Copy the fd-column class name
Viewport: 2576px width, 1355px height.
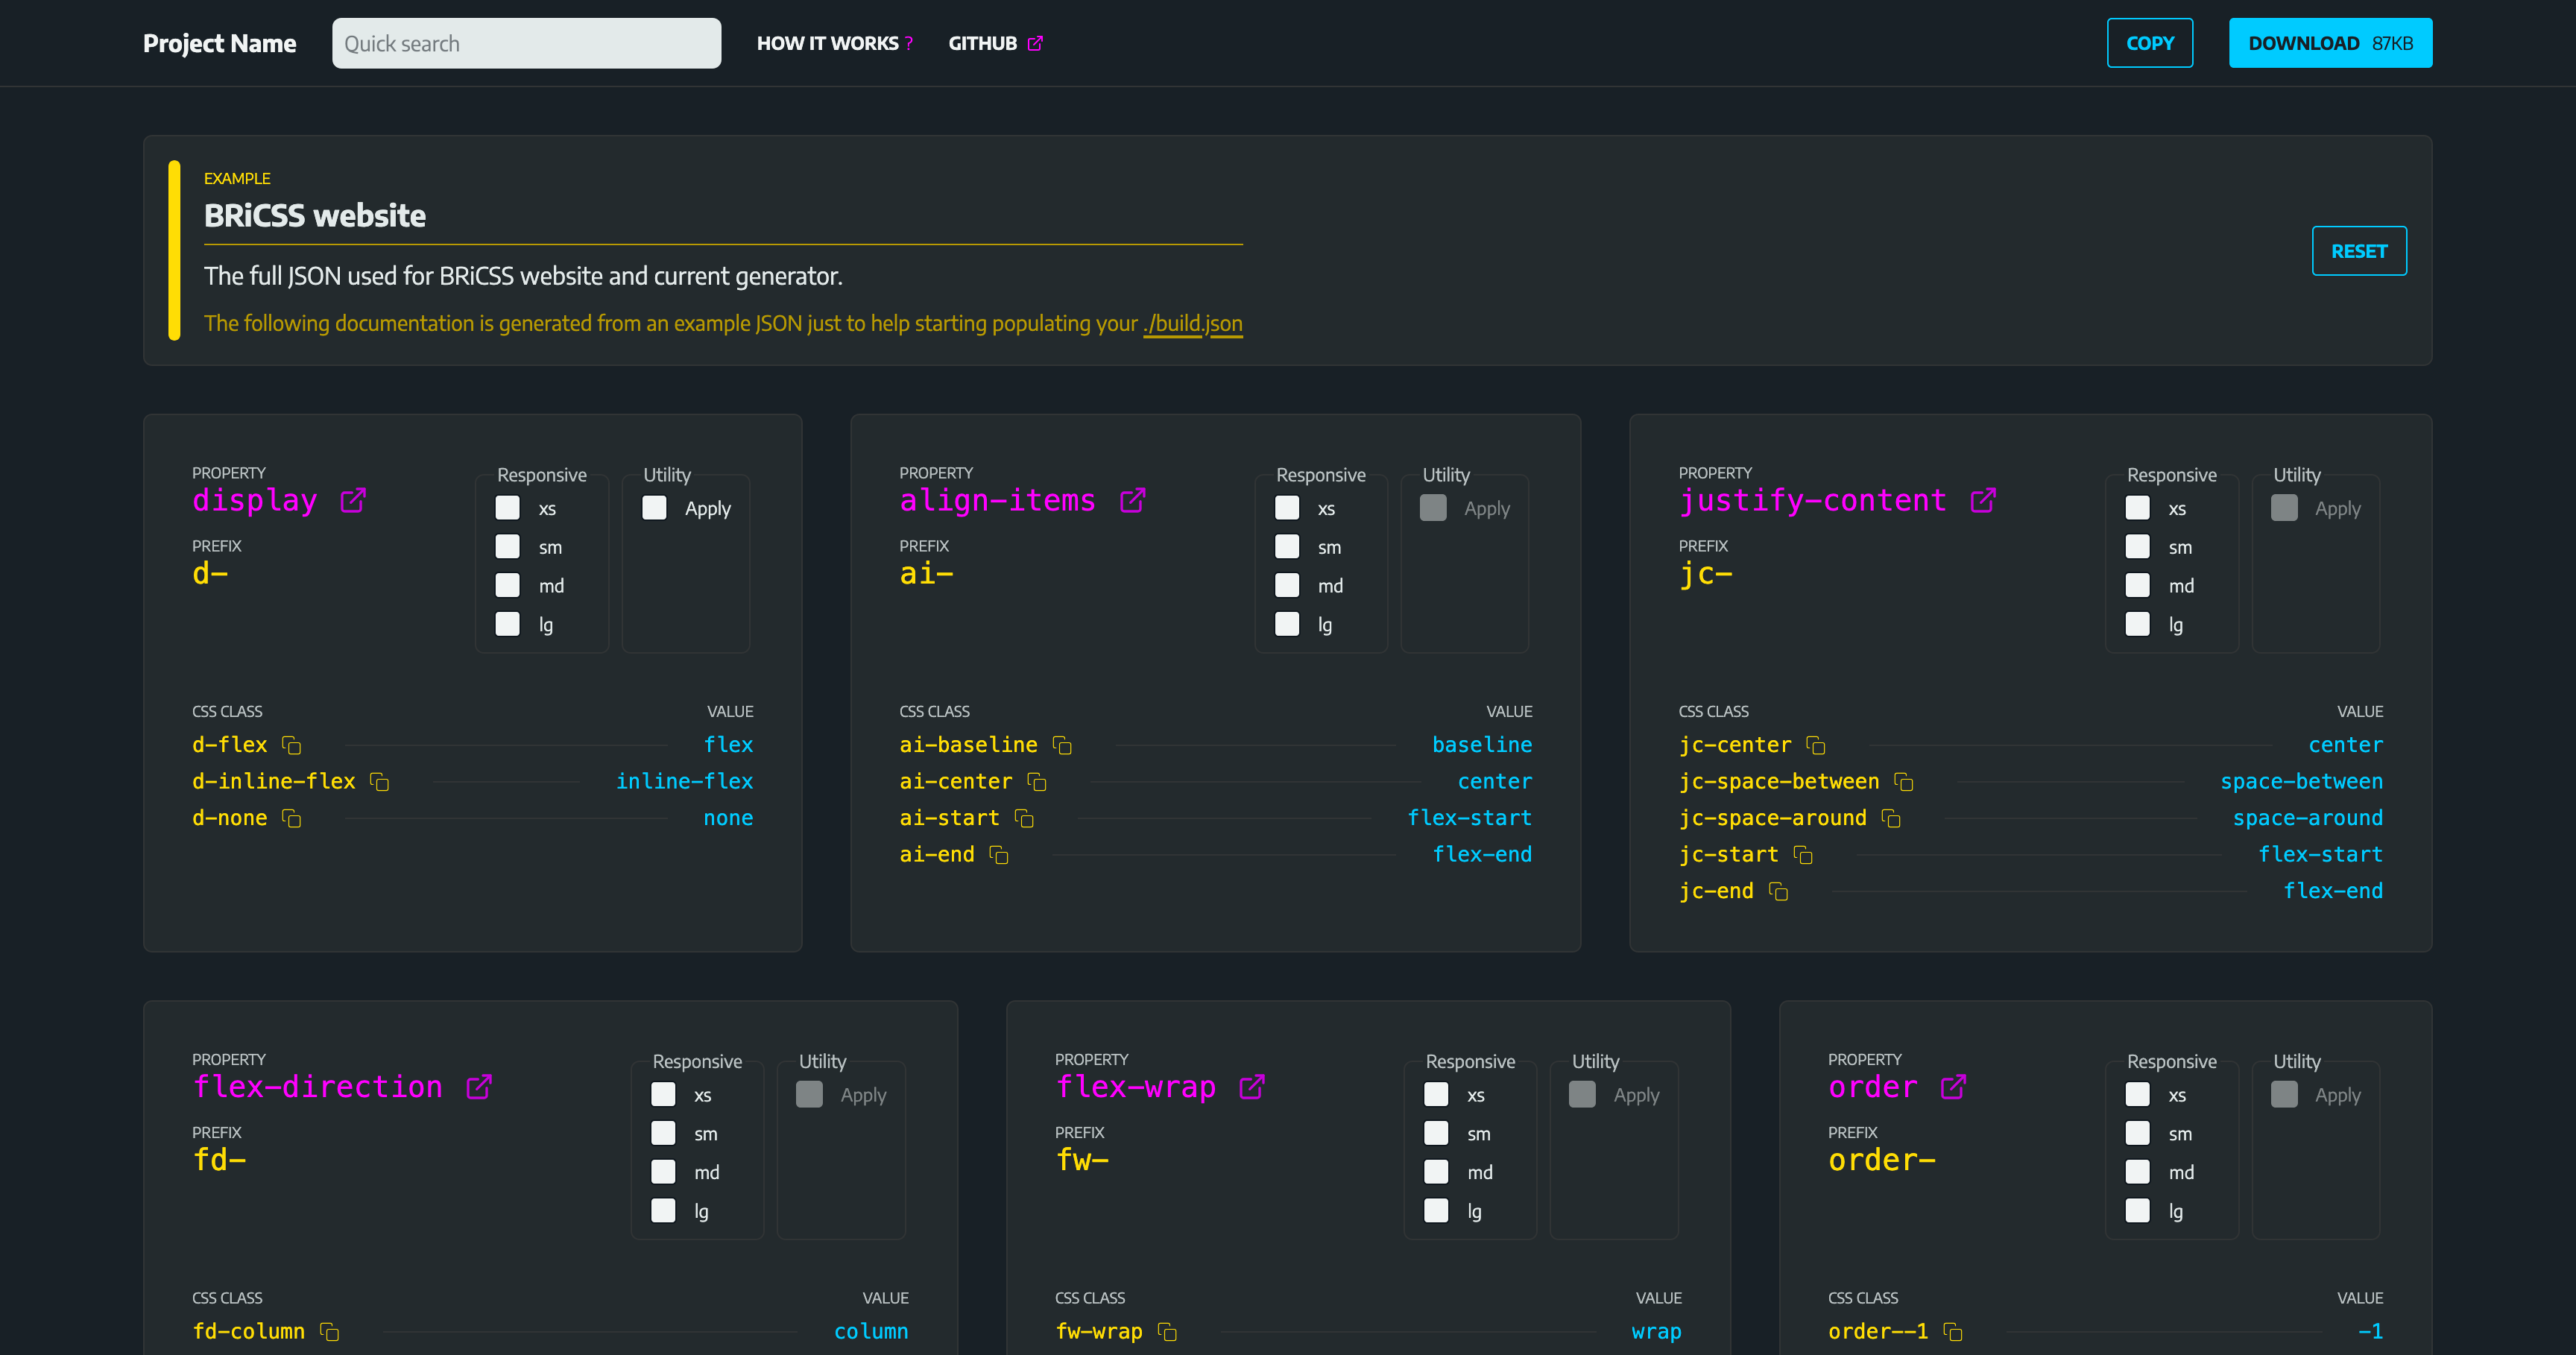pyautogui.click(x=329, y=1332)
